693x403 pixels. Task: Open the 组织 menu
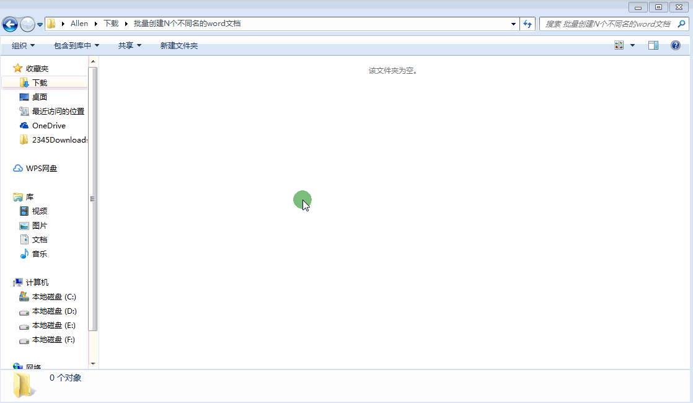(x=23, y=45)
